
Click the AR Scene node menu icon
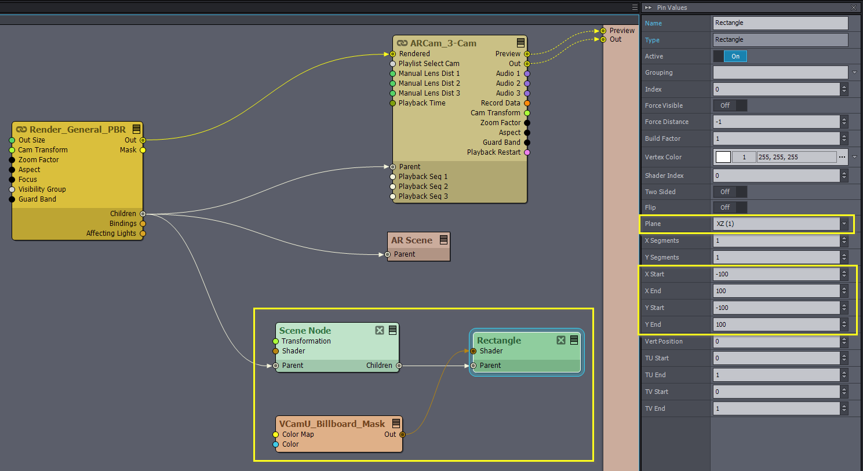click(x=443, y=240)
